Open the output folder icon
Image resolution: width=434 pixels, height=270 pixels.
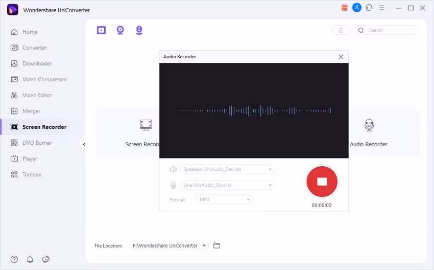(216, 245)
